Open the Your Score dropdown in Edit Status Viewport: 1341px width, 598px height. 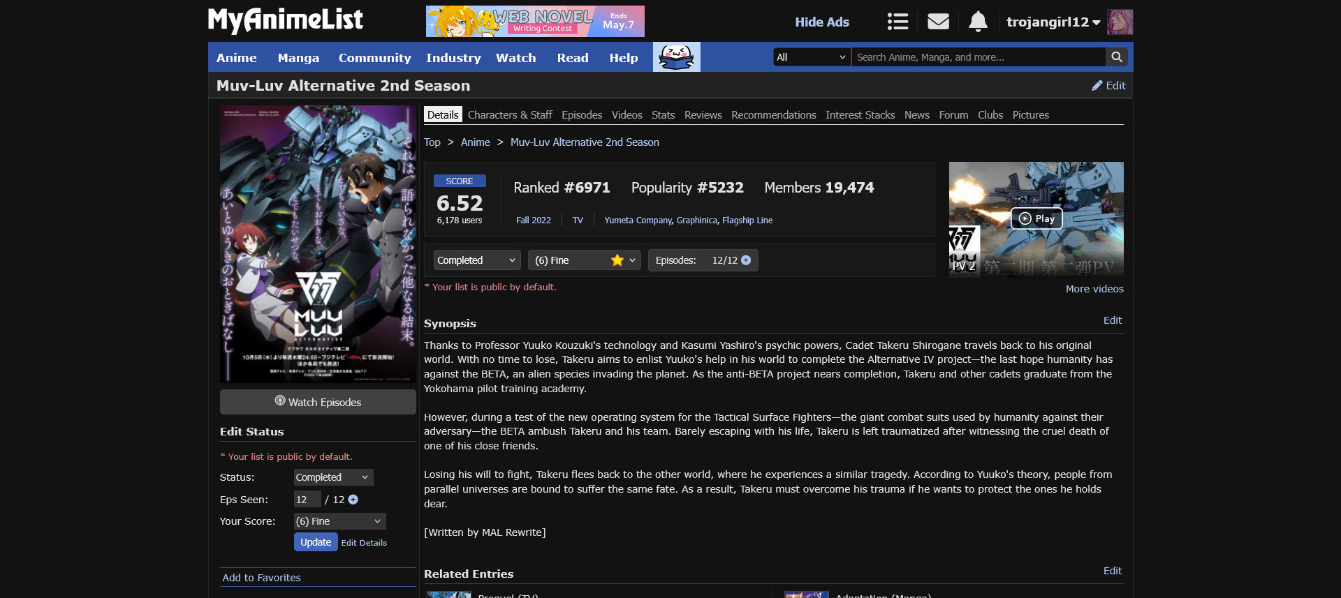[x=339, y=521]
